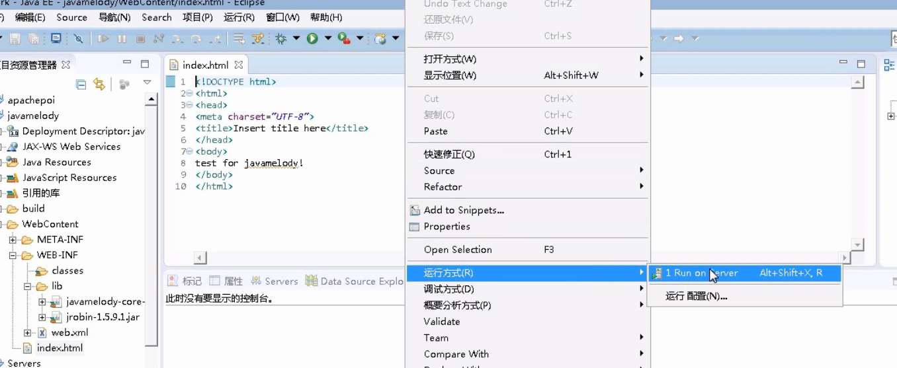897x368 pixels.
Task: Click the Drop to Frame icon
Action: tap(239, 39)
